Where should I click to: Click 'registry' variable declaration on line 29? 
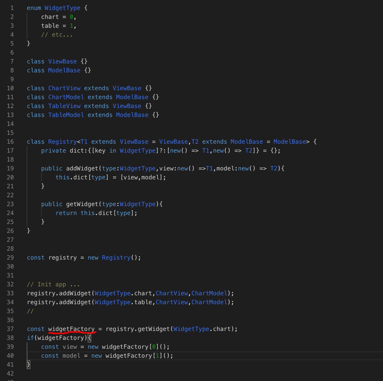pyautogui.click(x=63, y=258)
